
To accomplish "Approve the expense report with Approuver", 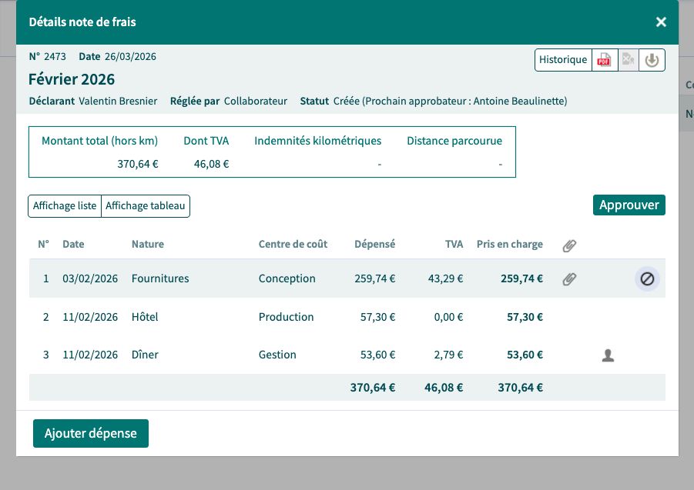I will pyautogui.click(x=629, y=205).
